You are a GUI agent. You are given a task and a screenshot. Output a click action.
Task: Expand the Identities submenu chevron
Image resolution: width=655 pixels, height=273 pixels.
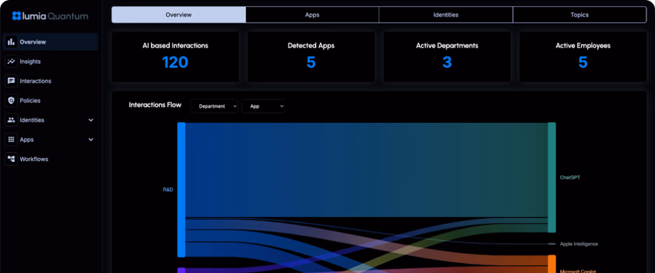(91, 120)
